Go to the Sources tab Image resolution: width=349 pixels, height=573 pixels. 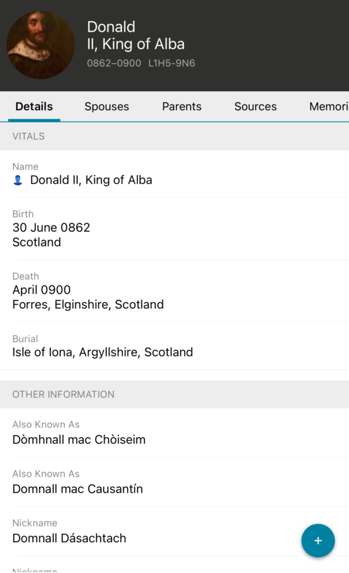click(x=255, y=106)
